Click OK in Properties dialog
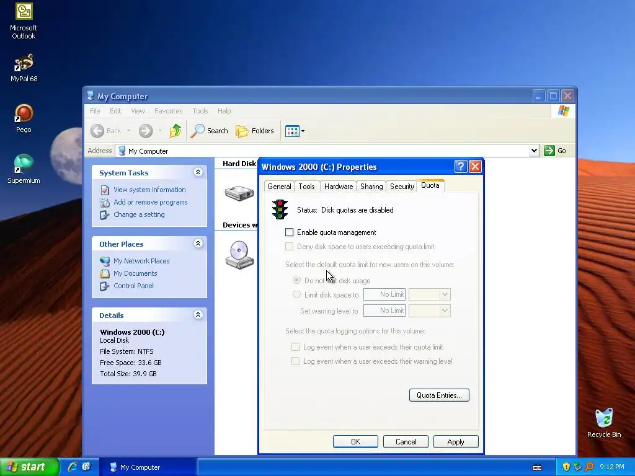The height and width of the screenshot is (476, 635). [355, 441]
